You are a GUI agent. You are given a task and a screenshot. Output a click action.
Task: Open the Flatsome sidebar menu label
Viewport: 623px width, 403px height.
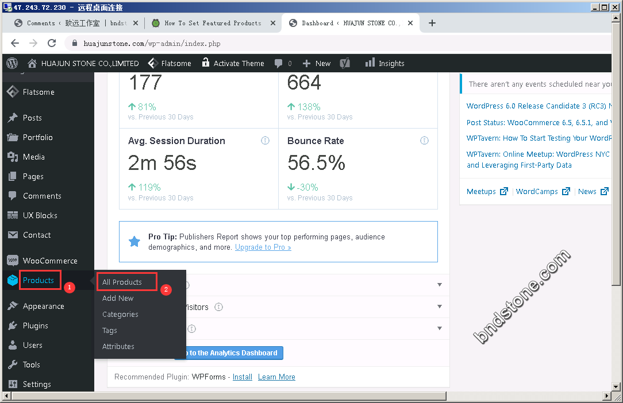point(39,92)
